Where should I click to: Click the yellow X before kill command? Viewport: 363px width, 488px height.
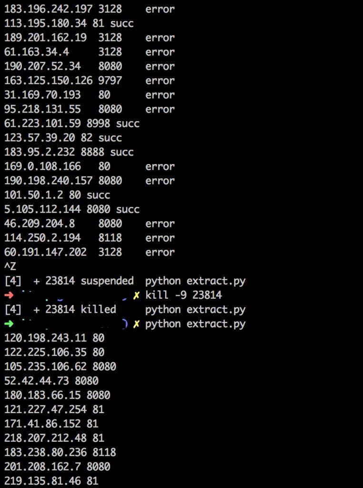pyautogui.click(x=137, y=295)
